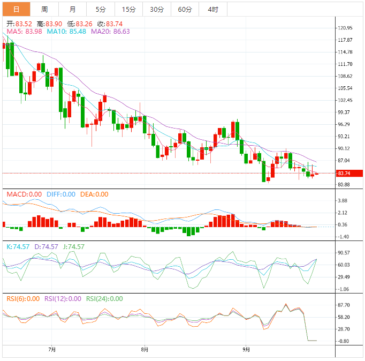The image size is (365, 361).
Task: Click the 9月 date axis marker
Action: click(x=246, y=350)
